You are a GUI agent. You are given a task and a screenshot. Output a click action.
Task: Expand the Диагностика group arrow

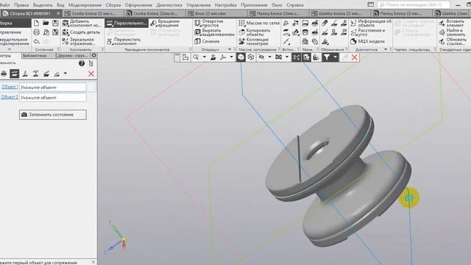coord(386,49)
